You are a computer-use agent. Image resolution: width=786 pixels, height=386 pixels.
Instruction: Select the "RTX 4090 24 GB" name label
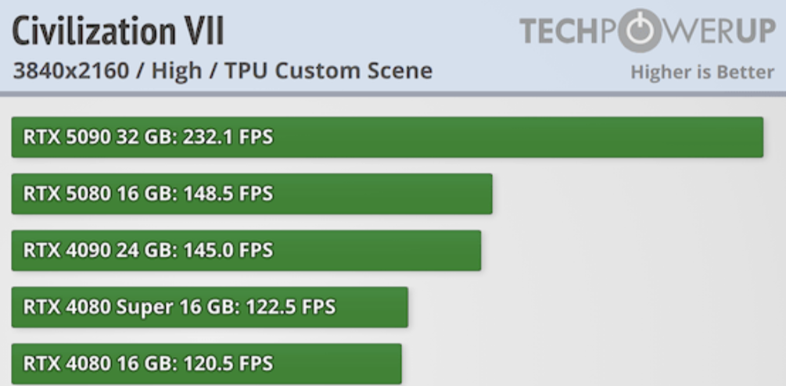click(x=99, y=251)
